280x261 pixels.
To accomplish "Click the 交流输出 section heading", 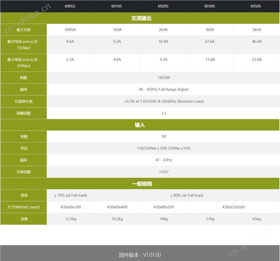I will point(141,18).
